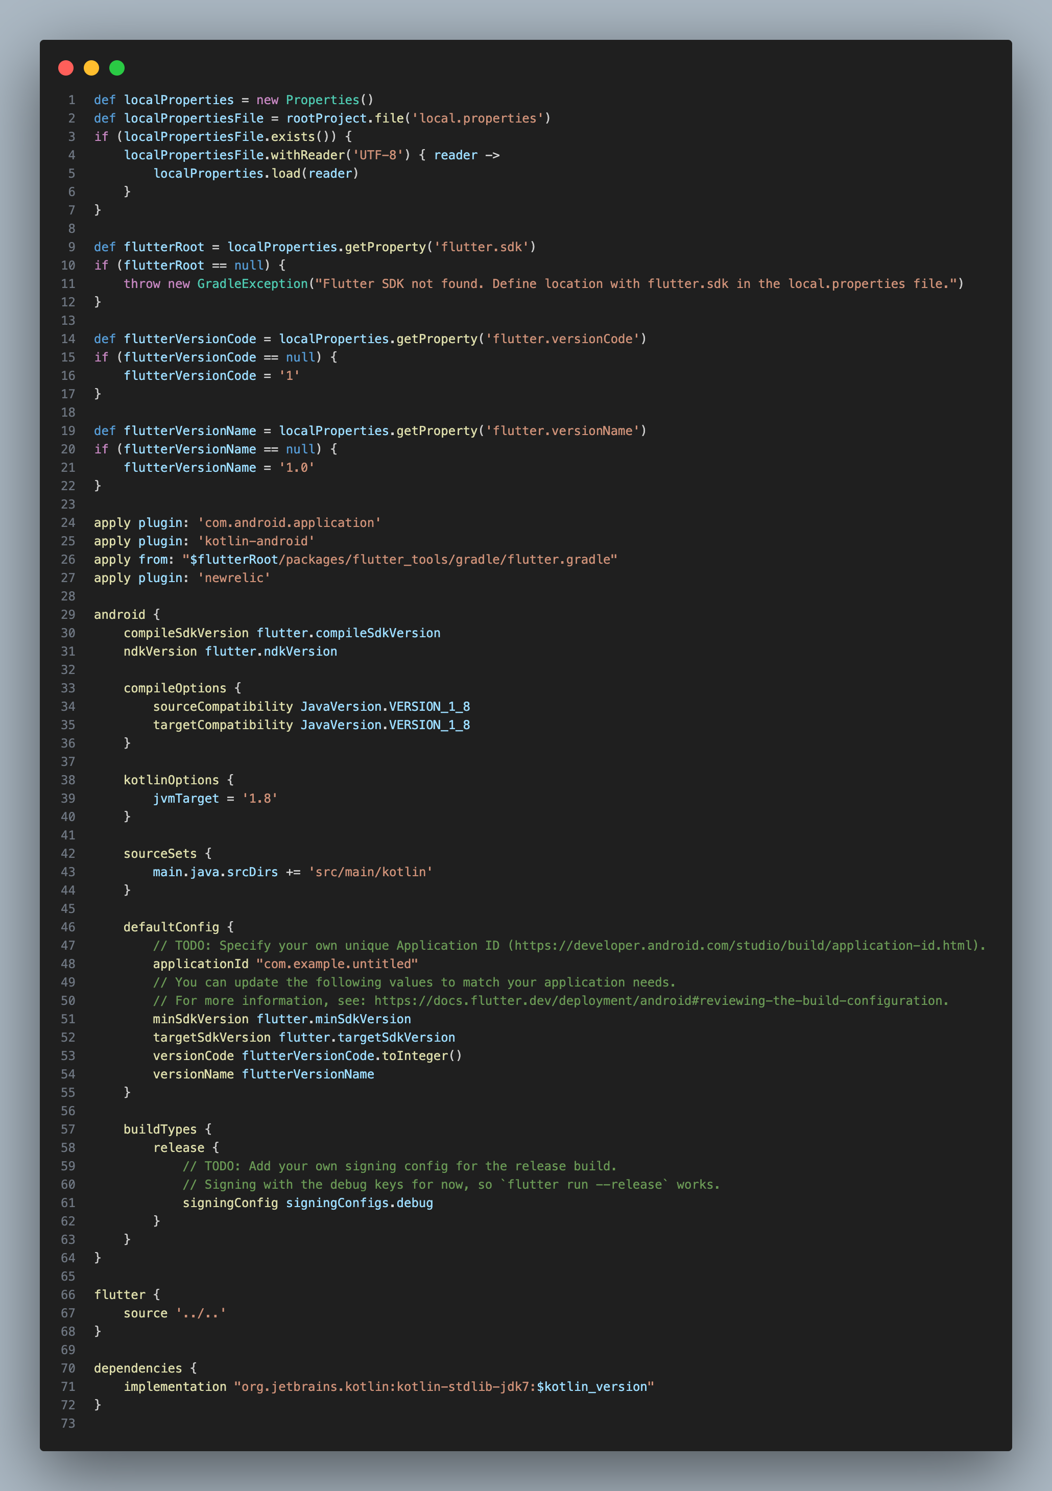Viewport: 1052px width, 1491px height.
Task: Click line number 1 in the gutter
Action: [71, 100]
